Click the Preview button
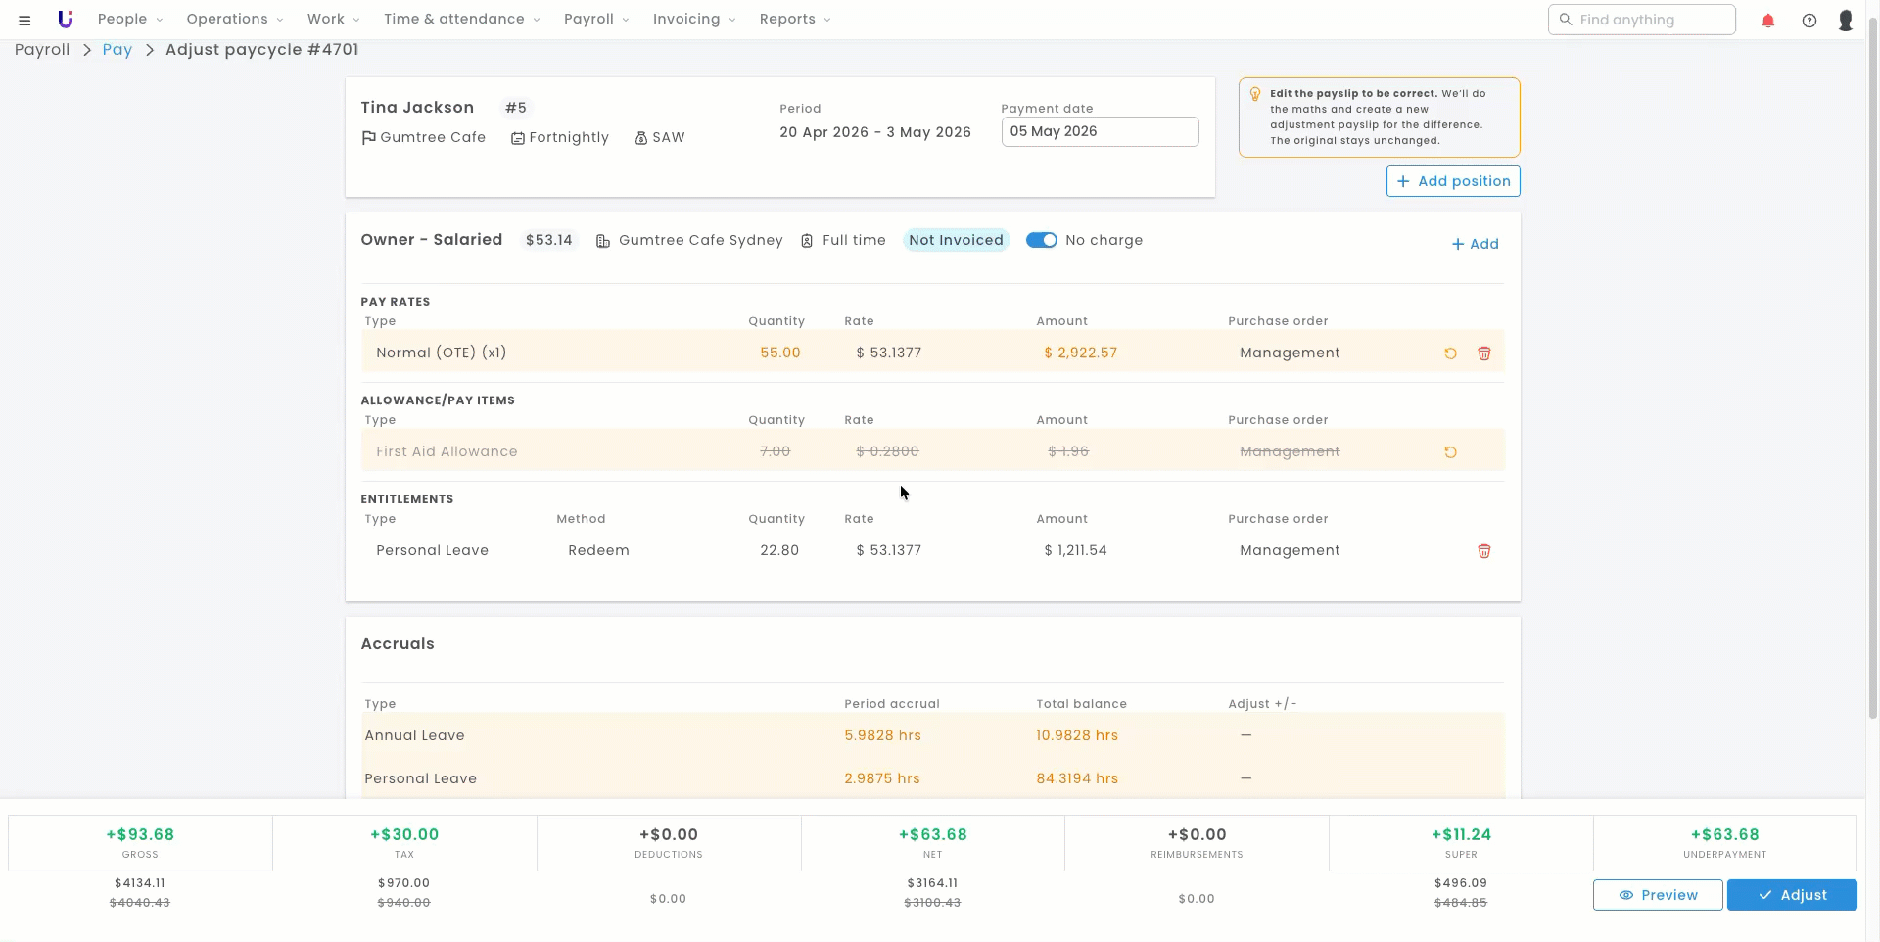Viewport: 1880px width, 942px height. click(x=1658, y=895)
